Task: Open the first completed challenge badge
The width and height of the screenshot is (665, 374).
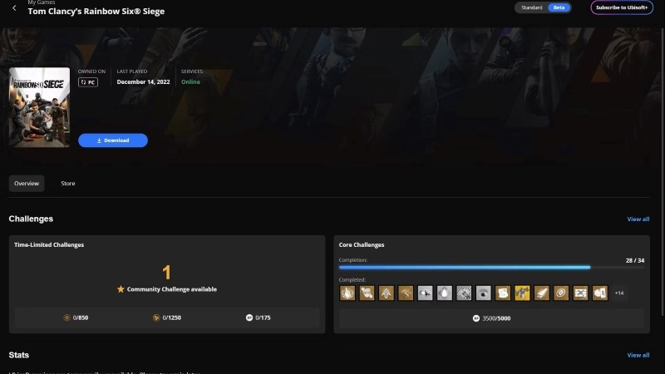Action: [x=347, y=293]
